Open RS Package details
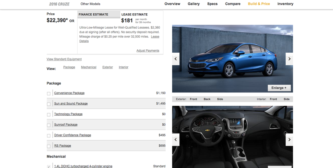 62,146
